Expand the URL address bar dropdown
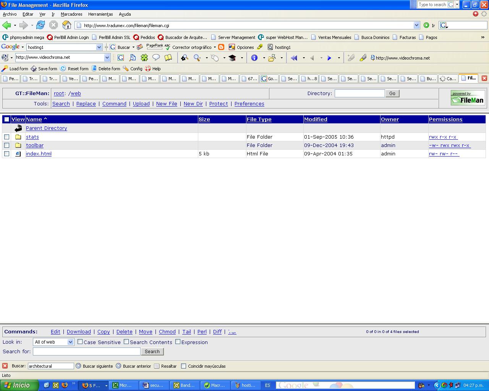This screenshot has width=489, height=391. pos(416,26)
